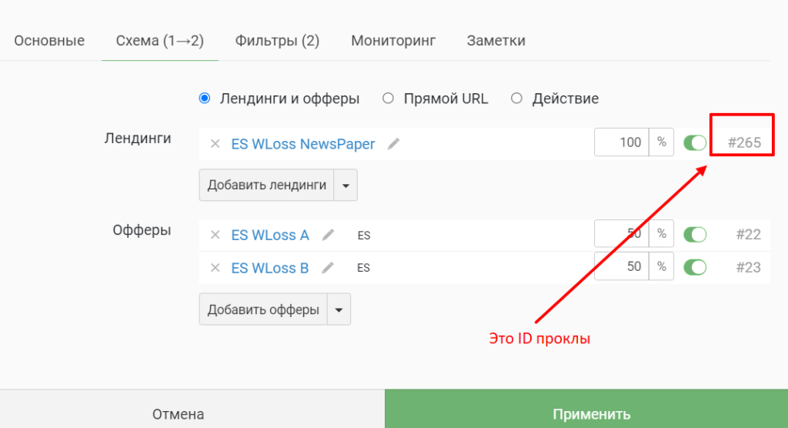This screenshot has height=428, width=788.
Task: Remove the ES WLoss B offer
Action: point(215,268)
